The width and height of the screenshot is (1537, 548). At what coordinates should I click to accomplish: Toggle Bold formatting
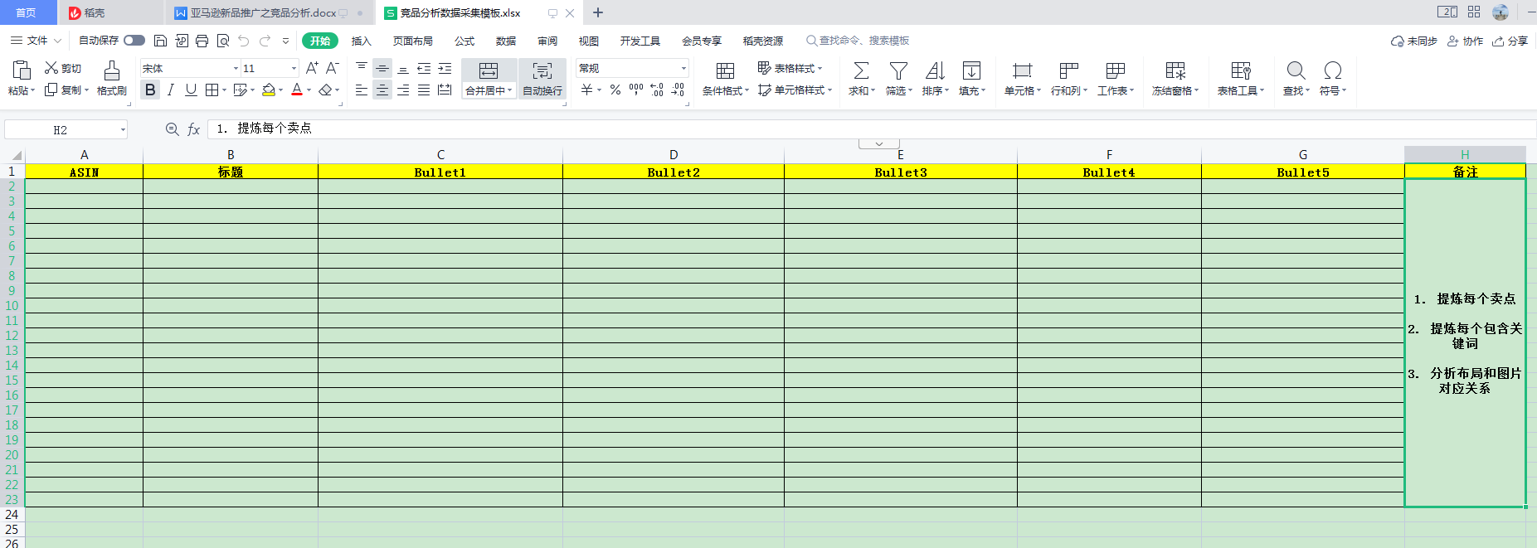[150, 90]
